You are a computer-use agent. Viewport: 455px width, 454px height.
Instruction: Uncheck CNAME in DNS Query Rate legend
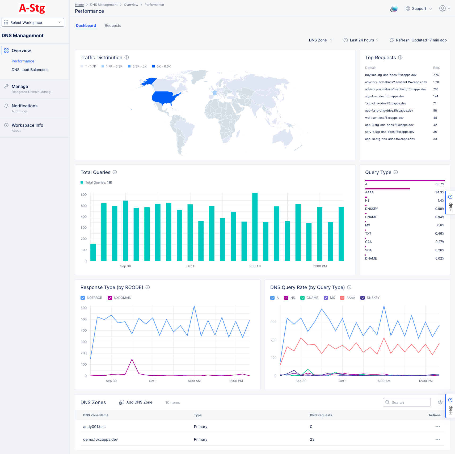tap(302, 298)
